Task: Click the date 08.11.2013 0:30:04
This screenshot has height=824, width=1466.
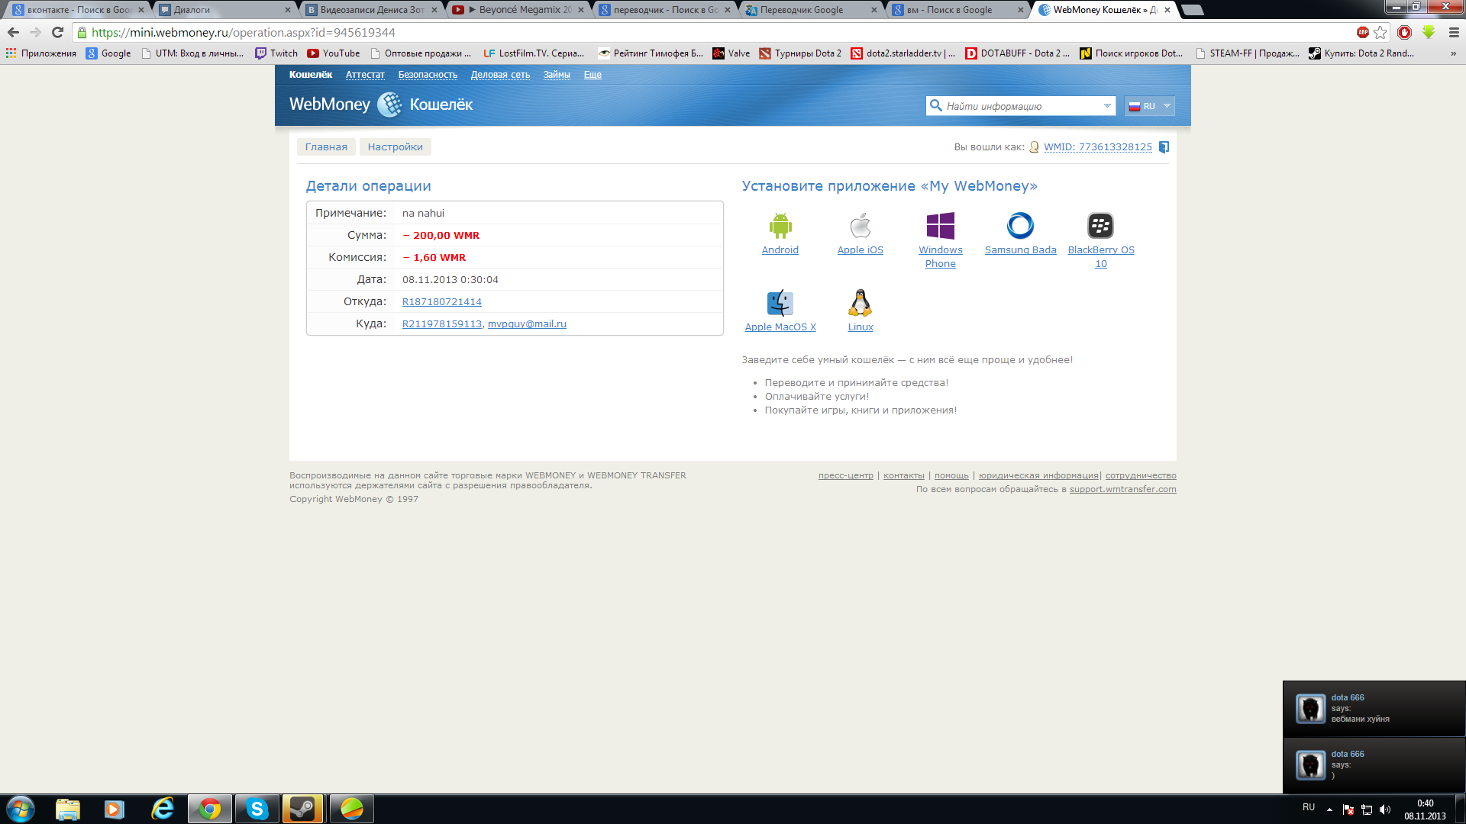Action: [450, 280]
